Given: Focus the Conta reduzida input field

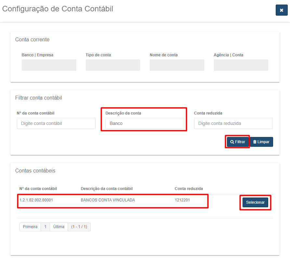Looking at the screenshot, I should point(233,123).
